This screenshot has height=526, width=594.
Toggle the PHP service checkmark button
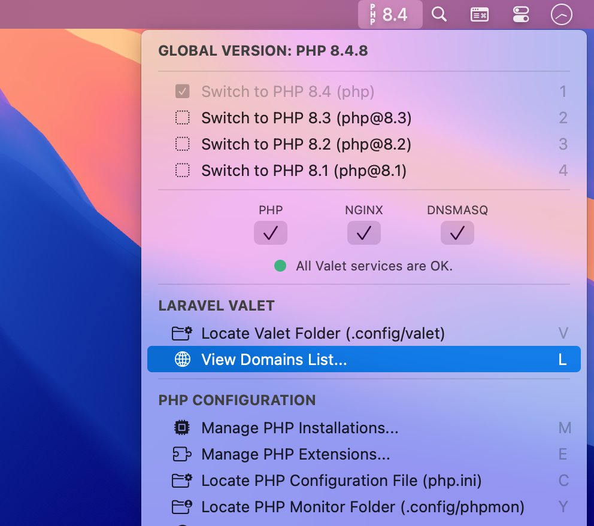click(271, 233)
